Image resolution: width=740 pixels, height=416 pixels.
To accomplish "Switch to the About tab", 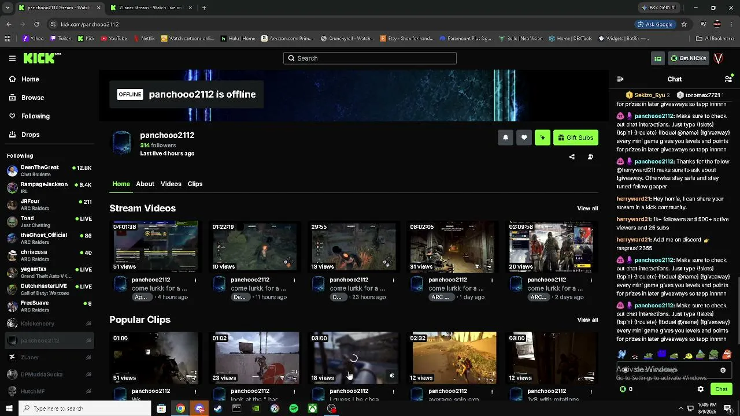I will tap(145, 184).
